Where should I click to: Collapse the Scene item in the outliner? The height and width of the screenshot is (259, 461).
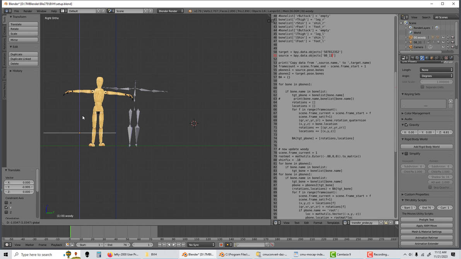(x=401, y=23)
